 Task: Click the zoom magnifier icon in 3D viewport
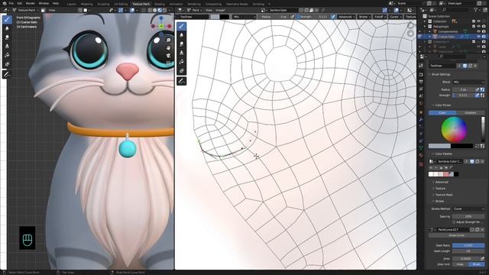click(168, 40)
